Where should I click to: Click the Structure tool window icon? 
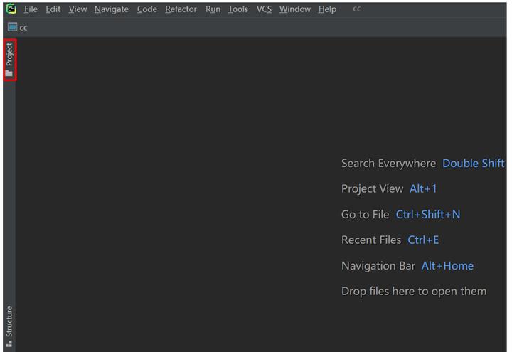click(9, 344)
